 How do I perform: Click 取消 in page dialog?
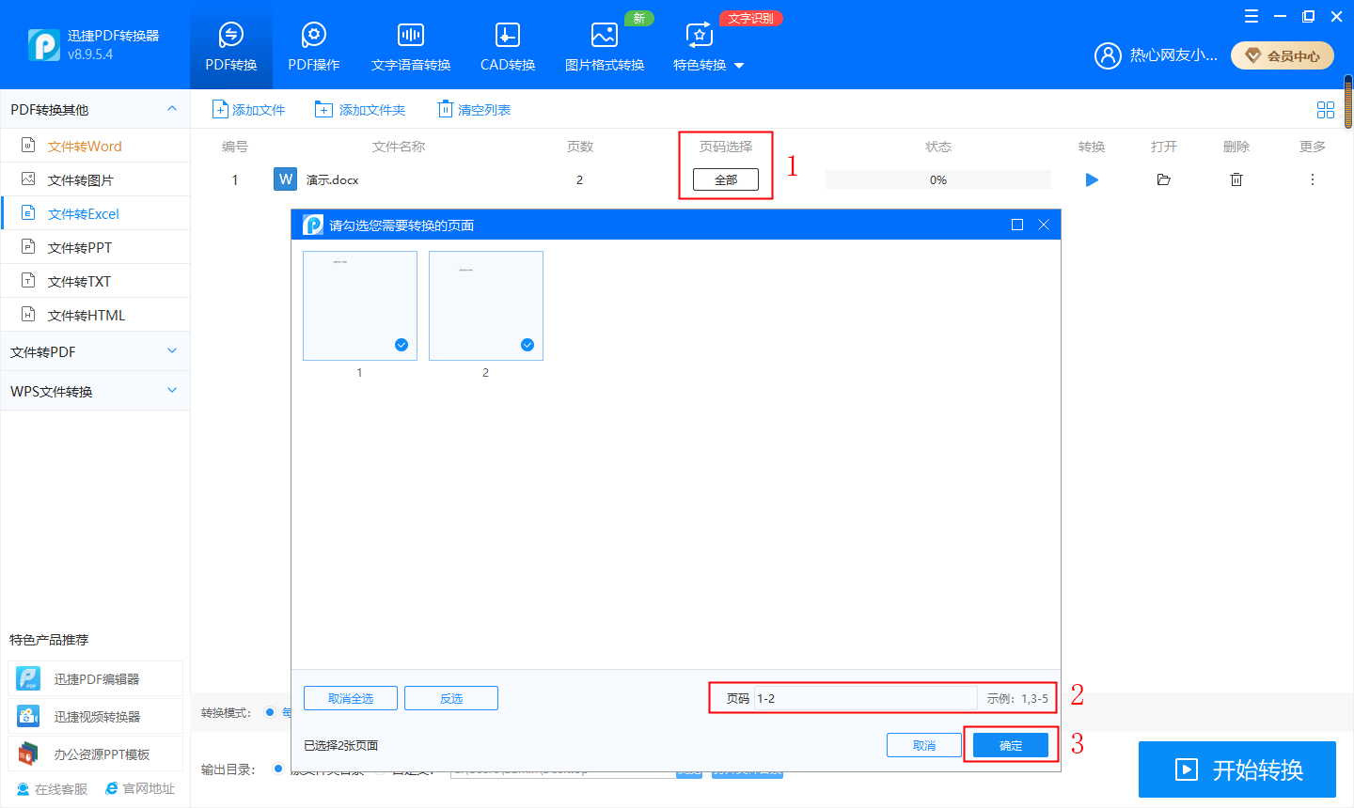coord(924,745)
